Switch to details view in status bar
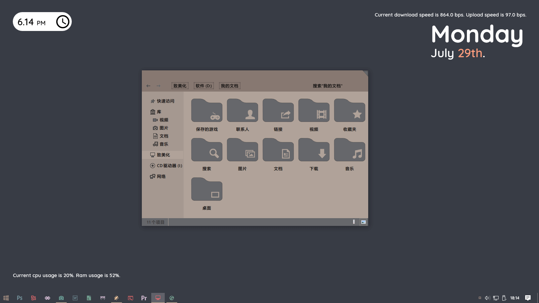This screenshot has width=539, height=303. pos(354,222)
